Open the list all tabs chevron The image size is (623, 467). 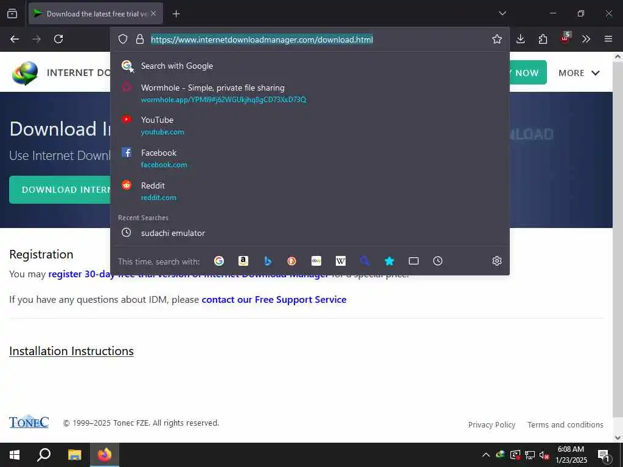502,13
